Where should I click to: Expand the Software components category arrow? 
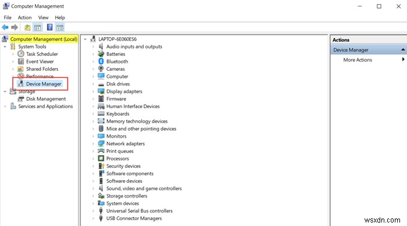point(93,174)
